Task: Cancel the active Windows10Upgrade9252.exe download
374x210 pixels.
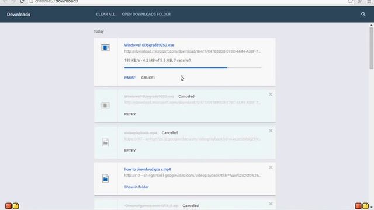Action: point(148,78)
